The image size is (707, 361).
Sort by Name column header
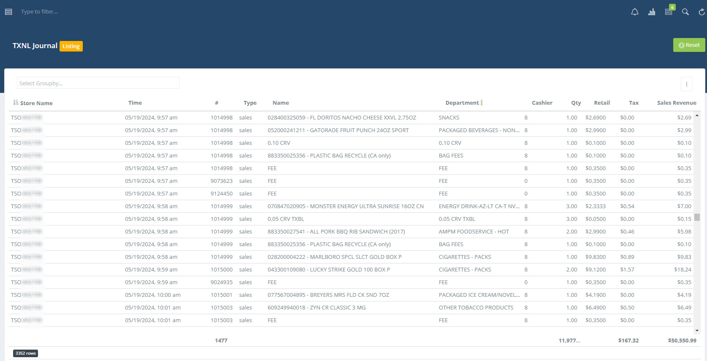281,103
